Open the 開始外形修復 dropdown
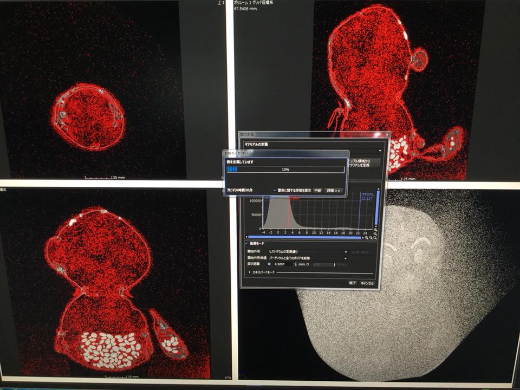The height and width of the screenshot is (390, 520). pos(346,258)
